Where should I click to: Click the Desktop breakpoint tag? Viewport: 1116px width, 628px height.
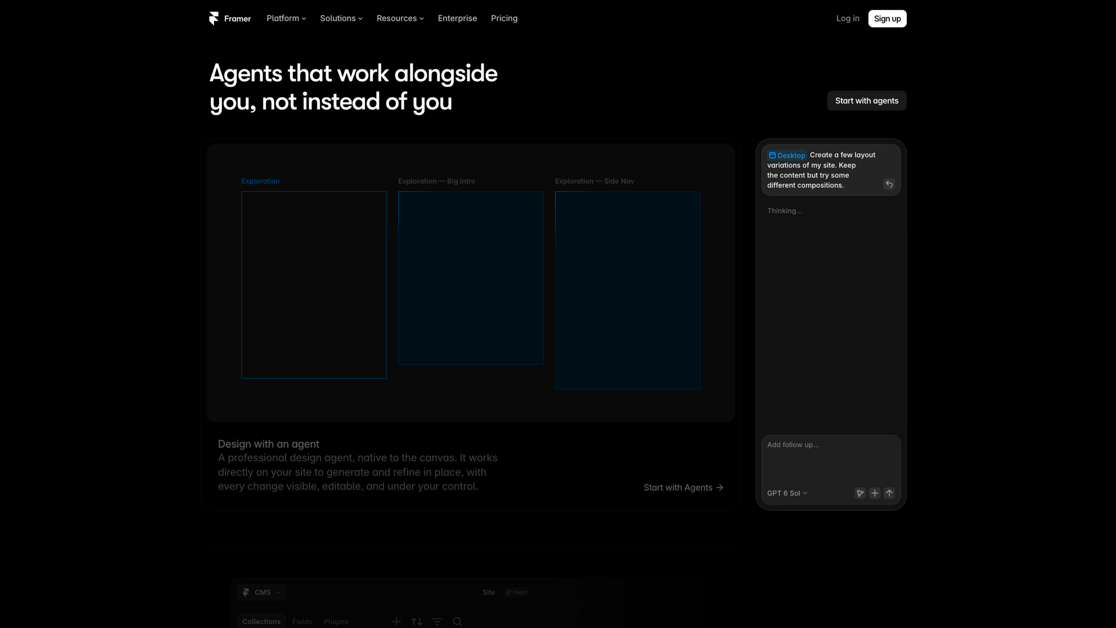click(x=787, y=155)
